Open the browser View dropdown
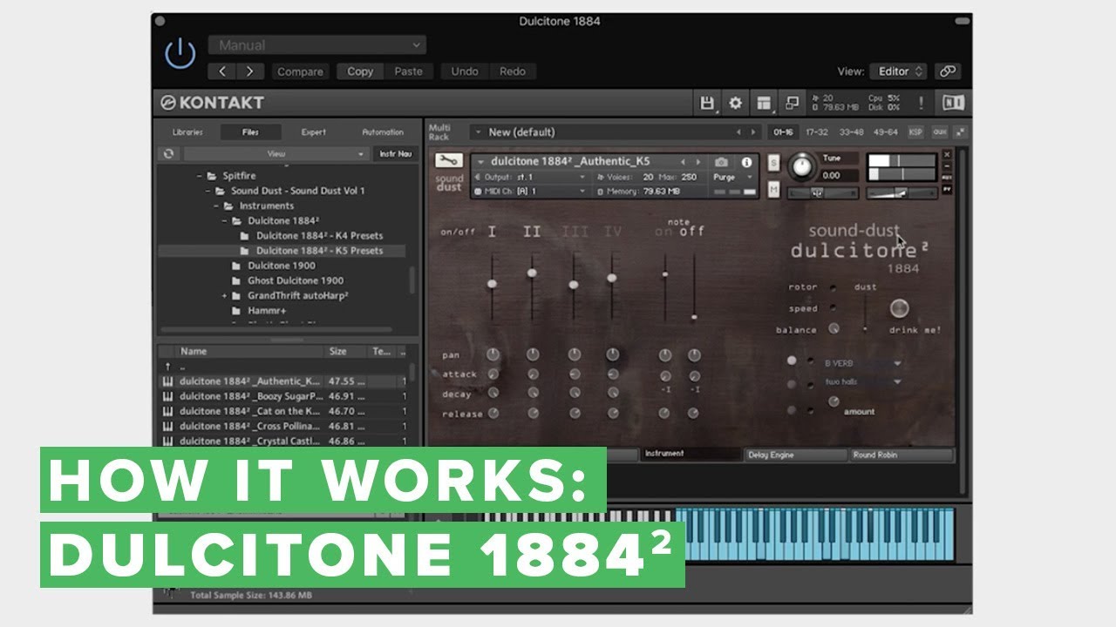Viewport: 1116px width, 627px height. 276,153
